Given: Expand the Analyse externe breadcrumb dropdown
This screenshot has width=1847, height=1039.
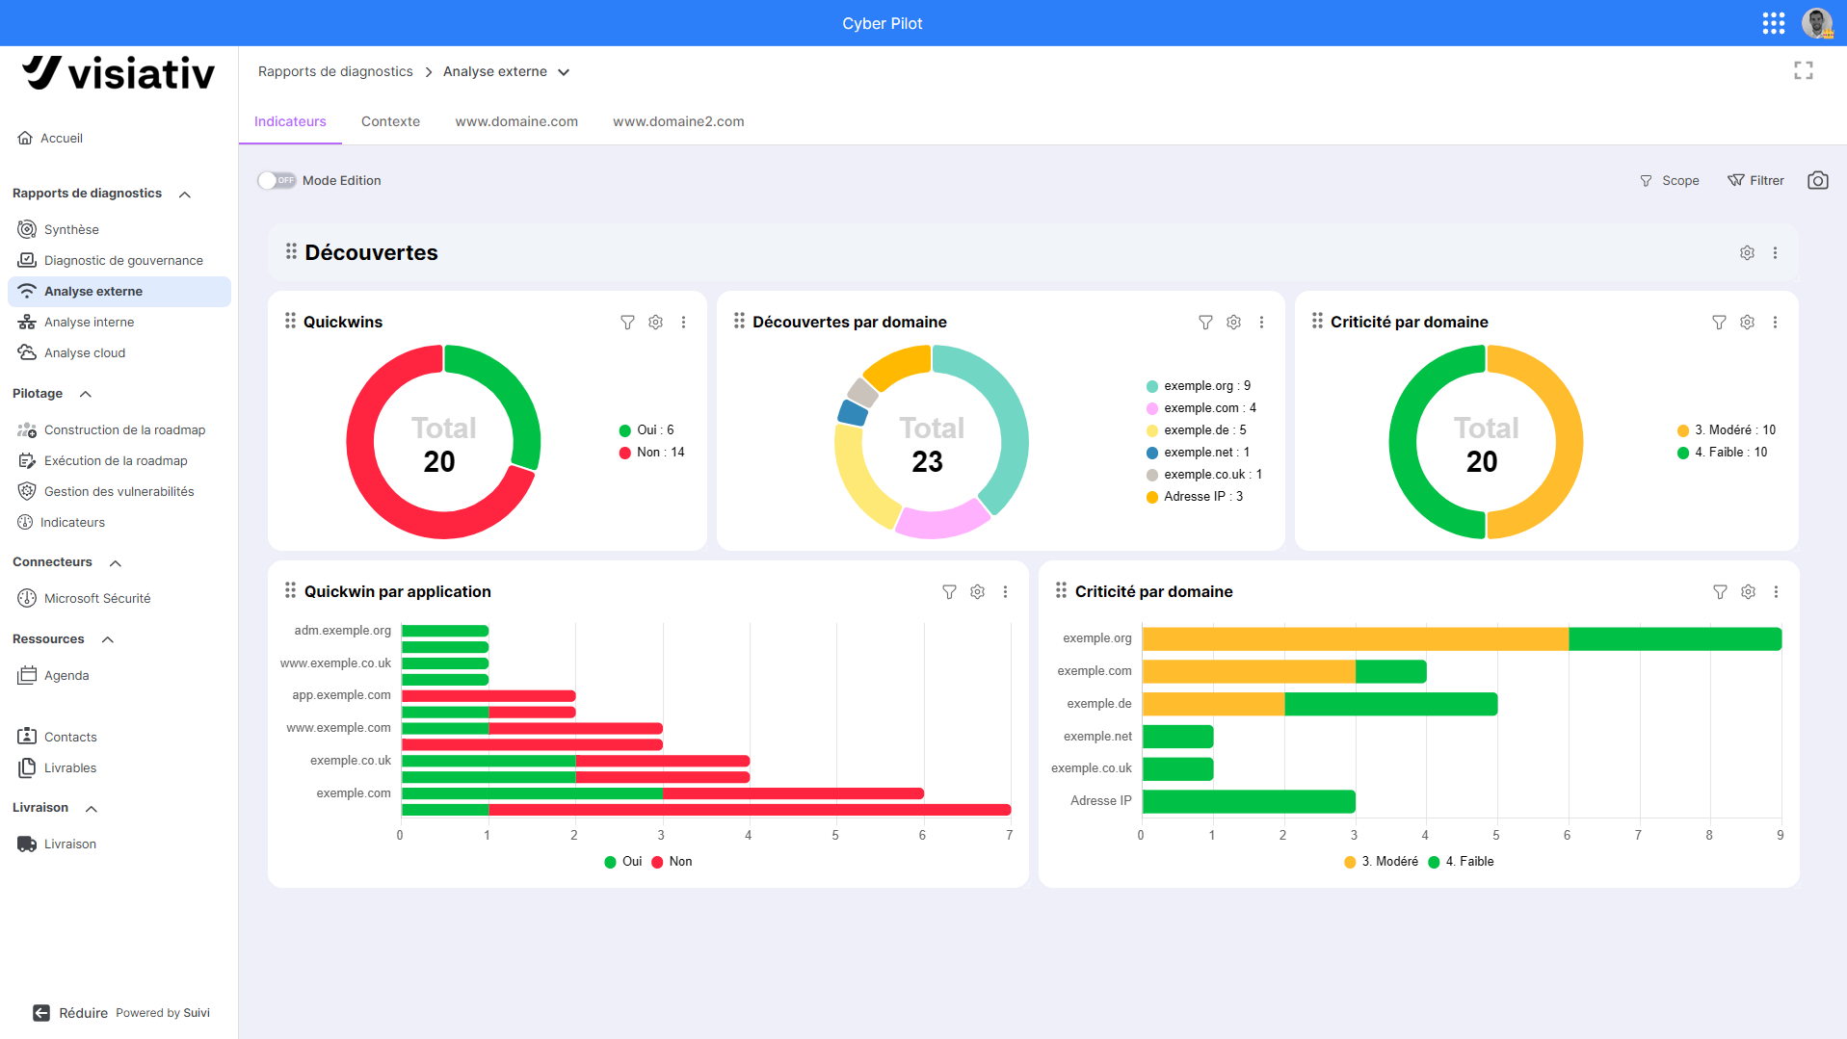Looking at the screenshot, I should coord(564,72).
